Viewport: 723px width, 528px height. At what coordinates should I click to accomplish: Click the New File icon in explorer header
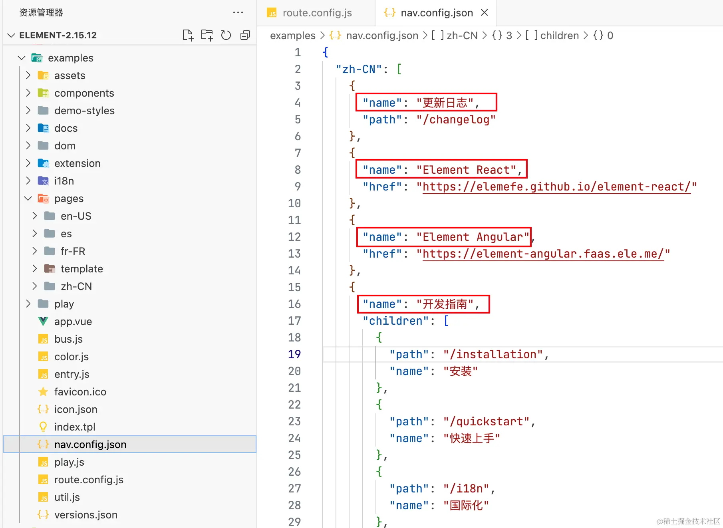pos(188,36)
